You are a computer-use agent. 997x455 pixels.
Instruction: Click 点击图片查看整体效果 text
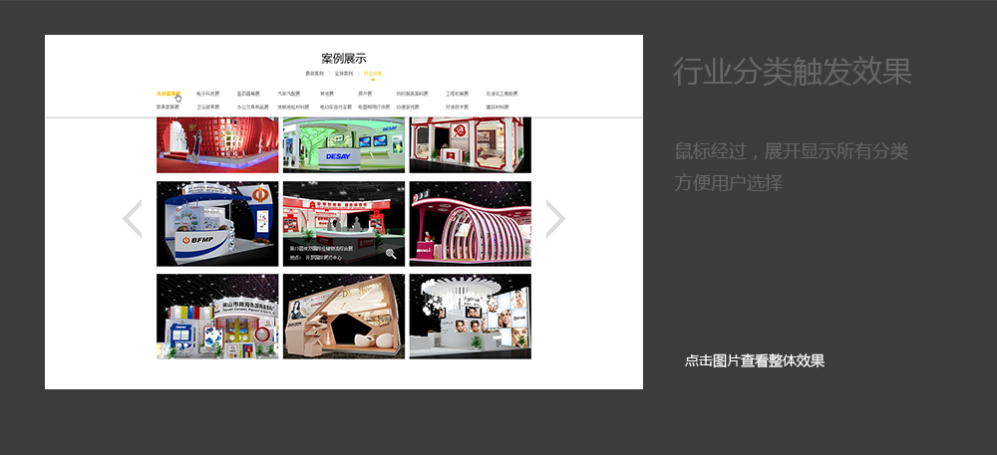(755, 361)
